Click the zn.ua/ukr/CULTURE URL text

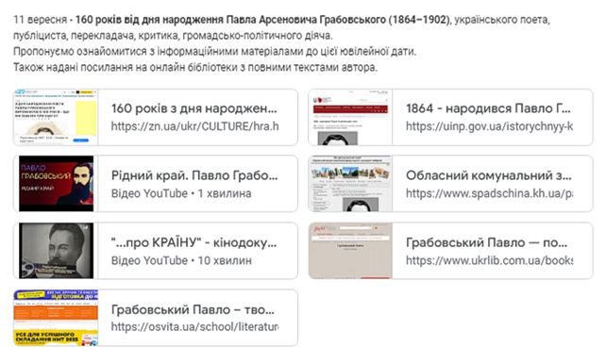[194, 126]
